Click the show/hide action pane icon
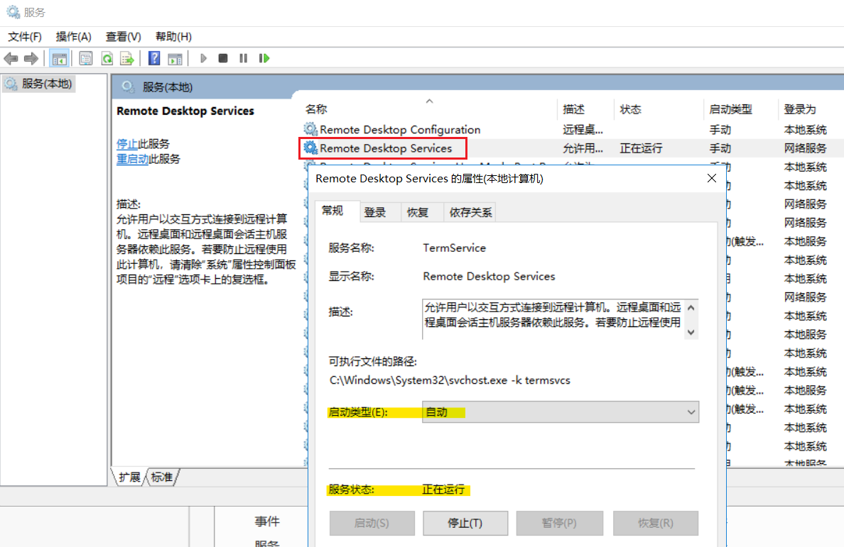 click(x=175, y=58)
